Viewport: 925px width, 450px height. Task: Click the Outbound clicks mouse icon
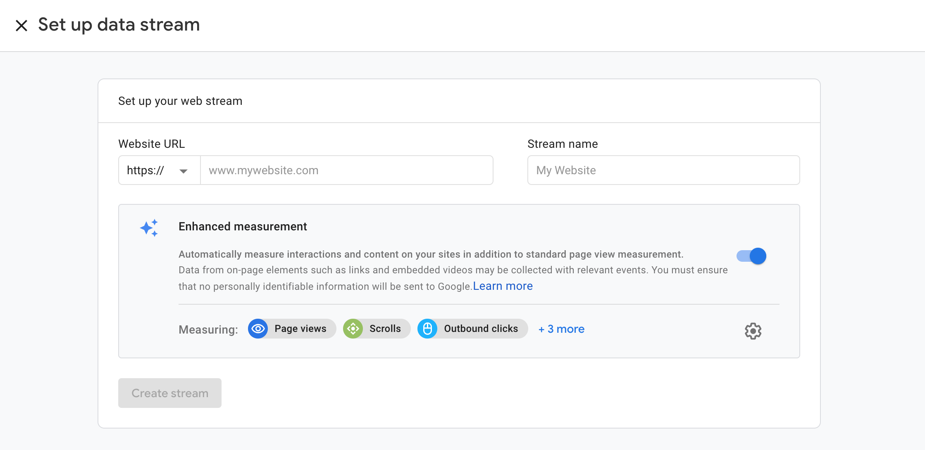click(x=427, y=329)
